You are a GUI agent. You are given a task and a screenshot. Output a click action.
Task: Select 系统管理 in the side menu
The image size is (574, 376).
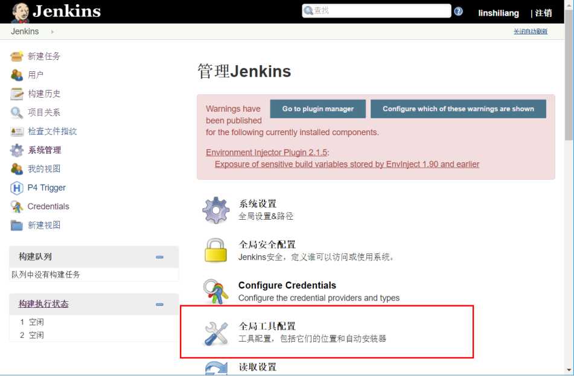[44, 150]
